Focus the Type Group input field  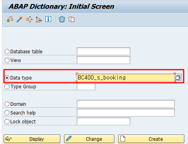86,87
